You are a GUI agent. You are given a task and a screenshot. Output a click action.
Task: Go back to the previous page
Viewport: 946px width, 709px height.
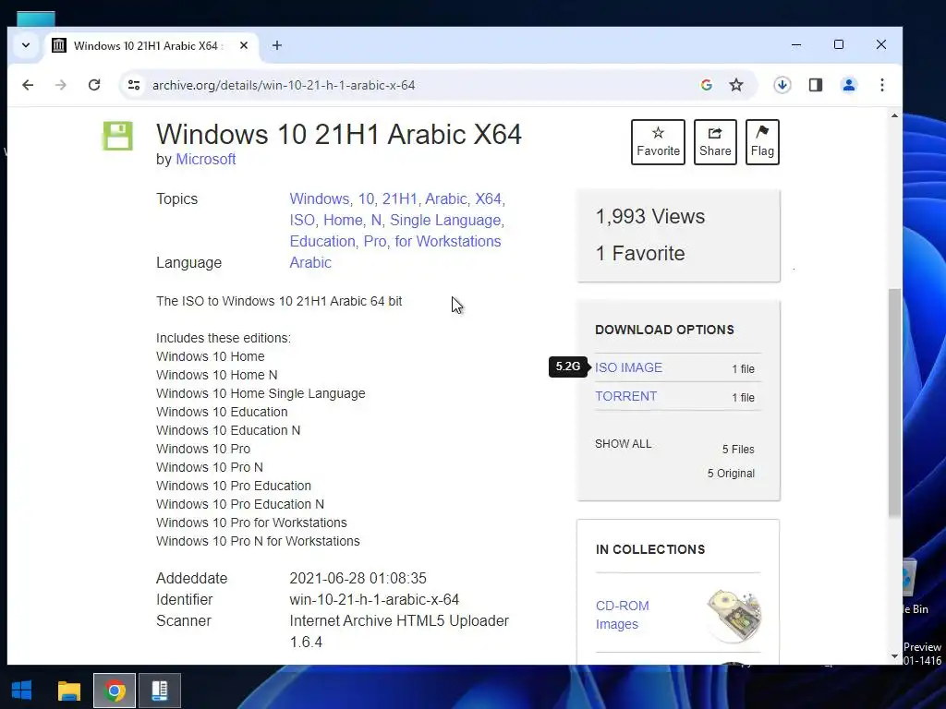28,85
